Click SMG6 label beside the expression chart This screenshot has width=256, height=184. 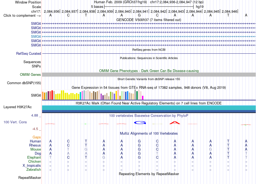[36, 95]
